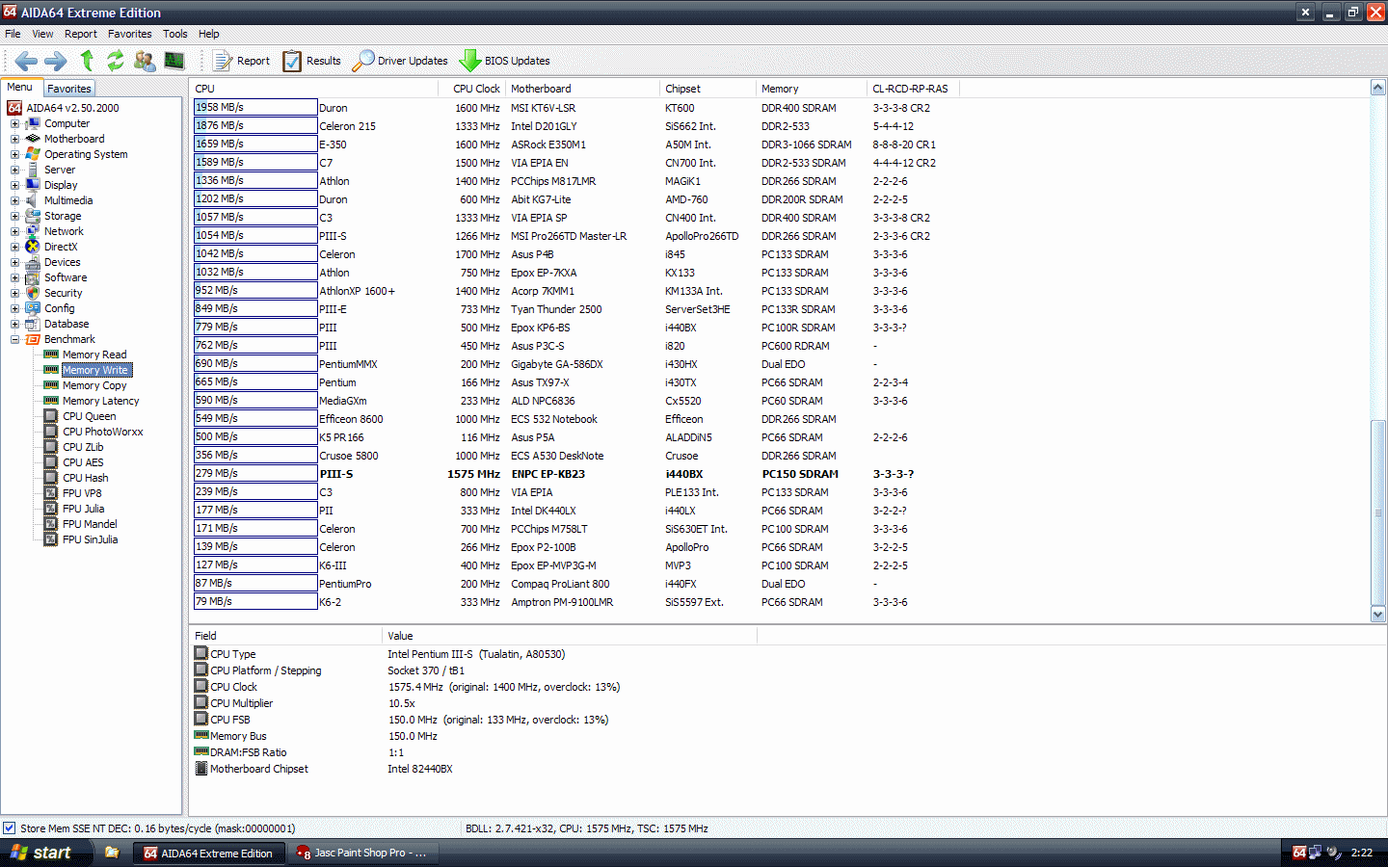Click the green monitor graph icon
This screenshot has height=867, width=1388.
pos(174,61)
